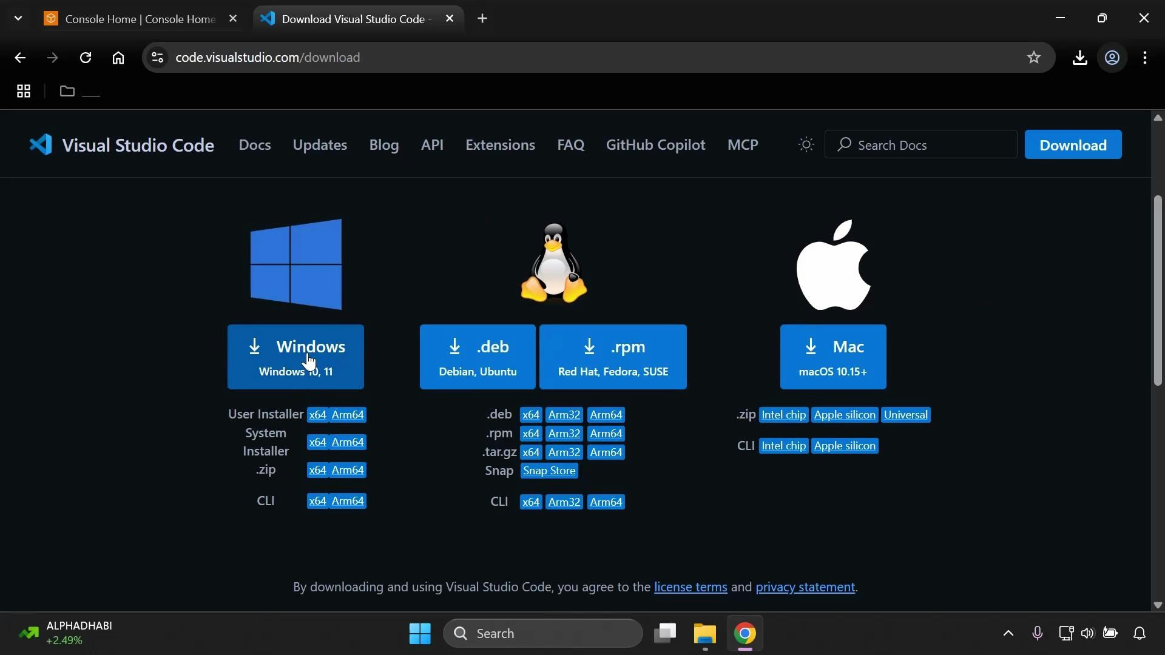Open the Extensions page from the navigation
Screen dimensions: 1165x655
pyautogui.click(x=500, y=145)
